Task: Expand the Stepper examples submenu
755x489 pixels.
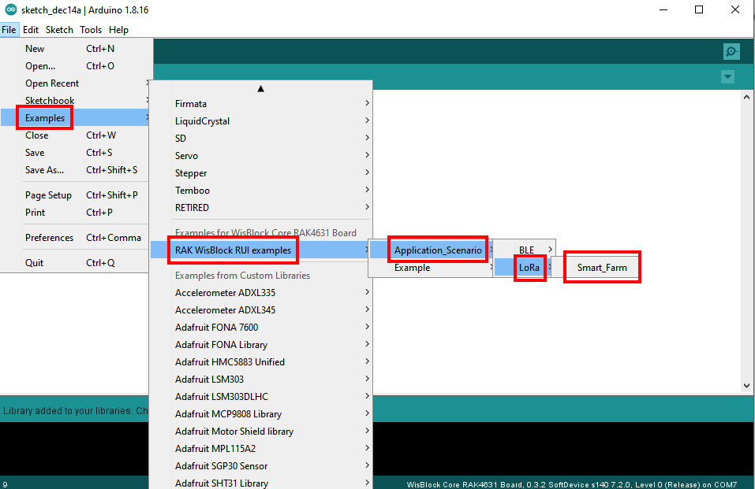Action: pyautogui.click(x=260, y=172)
